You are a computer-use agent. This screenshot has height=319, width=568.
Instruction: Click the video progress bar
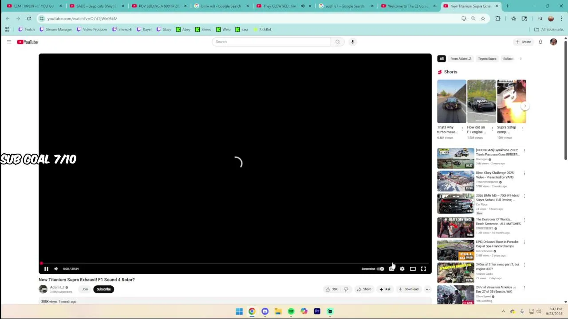click(235, 263)
